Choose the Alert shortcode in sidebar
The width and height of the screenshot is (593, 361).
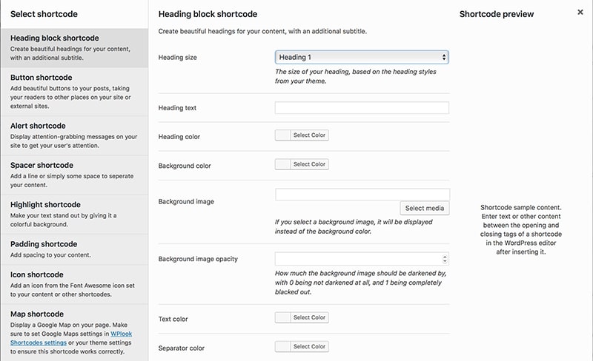pyautogui.click(x=75, y=135)
